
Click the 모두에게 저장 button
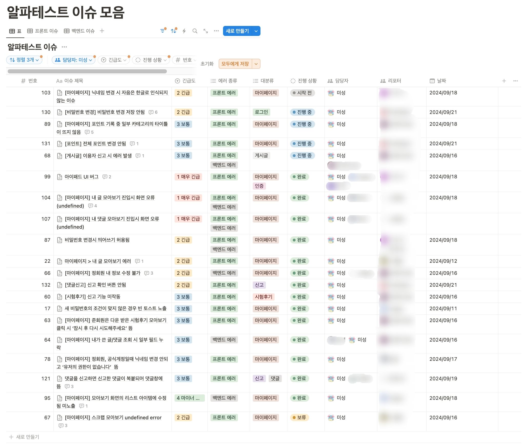(x=235, y=64)
